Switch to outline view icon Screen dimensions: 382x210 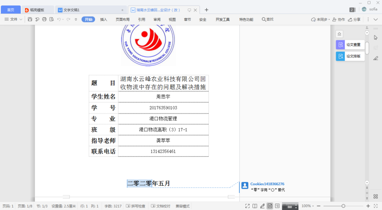tap(277, 206)
